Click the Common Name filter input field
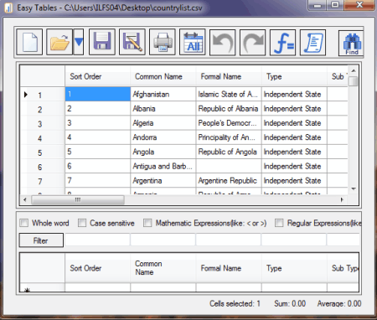377x320 pixels. tap(163, 240)
